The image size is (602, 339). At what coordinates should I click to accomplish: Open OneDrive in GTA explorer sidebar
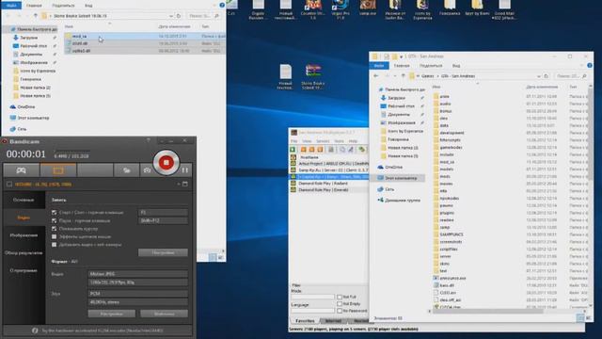click(x=393, y=168)
